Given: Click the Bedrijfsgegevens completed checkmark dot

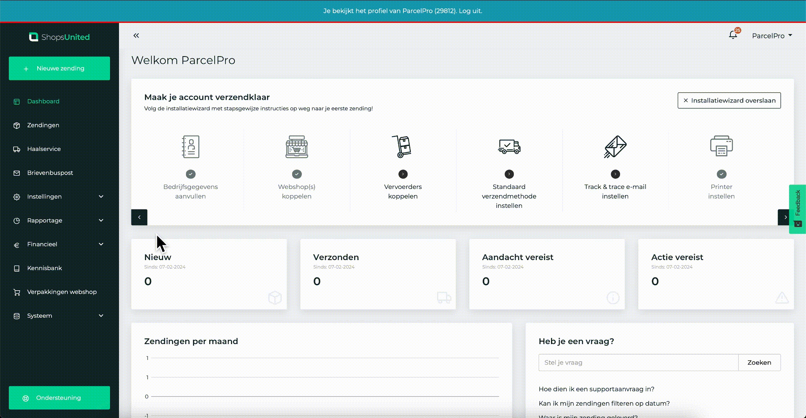Looking at the screenshot, I should point(191,174).
